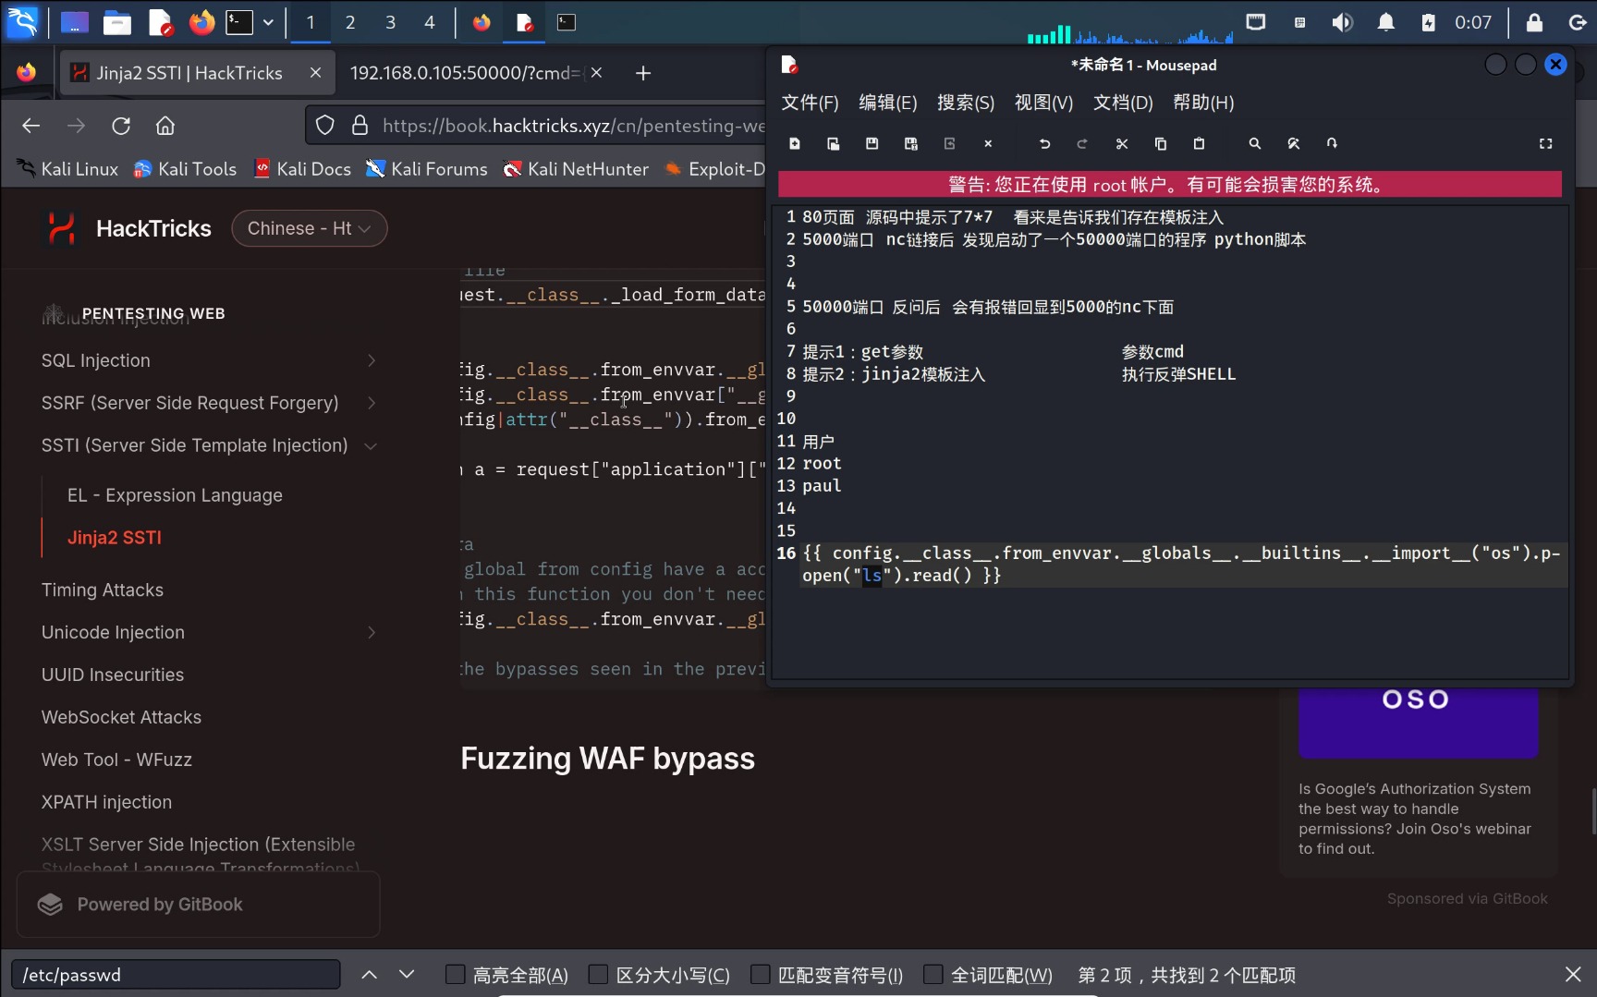Click the volume icon in system tray

tap(1342, 22)
